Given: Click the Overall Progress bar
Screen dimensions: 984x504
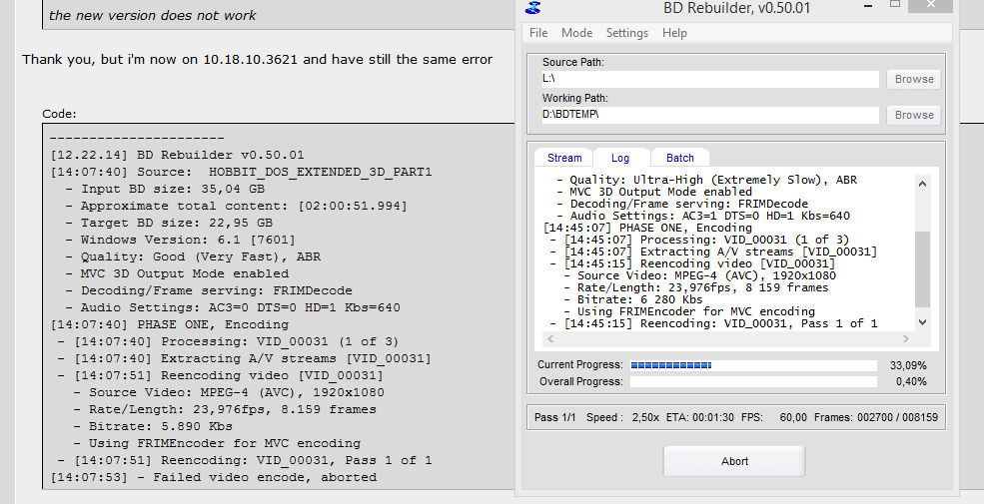Looking at the screenshot, I should click(x=753, y=382).
